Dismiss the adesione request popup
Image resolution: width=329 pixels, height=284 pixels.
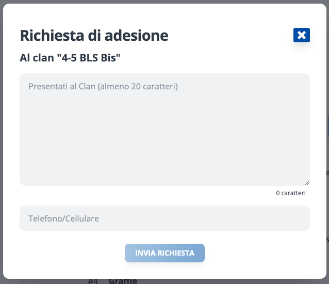[302, 35]
